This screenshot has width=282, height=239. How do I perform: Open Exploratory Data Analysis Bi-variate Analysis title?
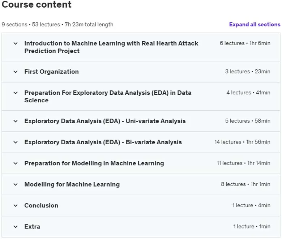[103, 142]
